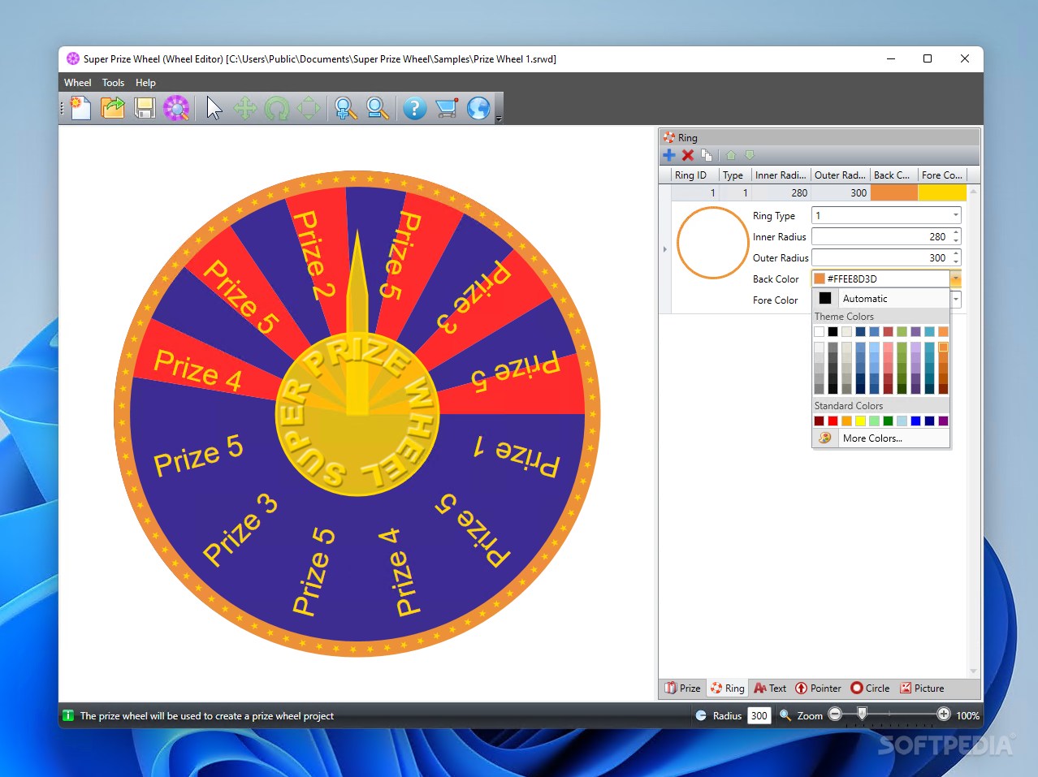Image resolution: width=1038 pixels, height=777 pixels.
Task: Choose the rotate tool in the toolbar
Action: click(277, 108)
